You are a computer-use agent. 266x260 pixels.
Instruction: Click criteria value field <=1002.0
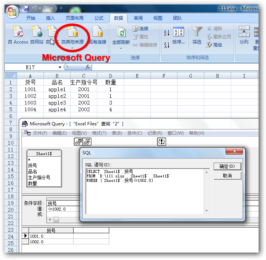(x=63, y=209)
